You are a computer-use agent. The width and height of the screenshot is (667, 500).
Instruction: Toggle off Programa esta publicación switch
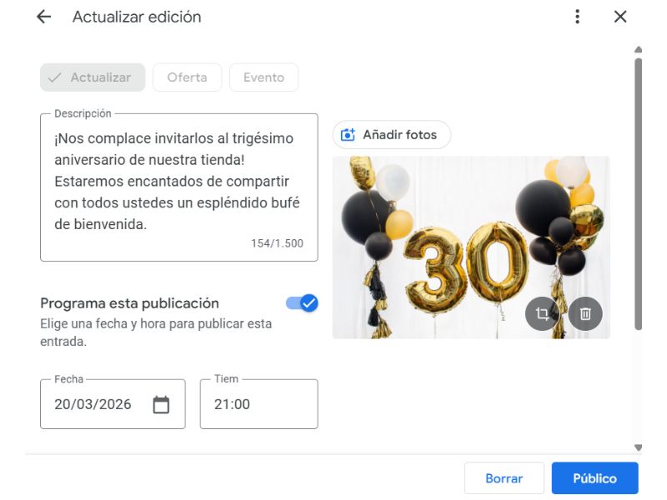[302, 303]
